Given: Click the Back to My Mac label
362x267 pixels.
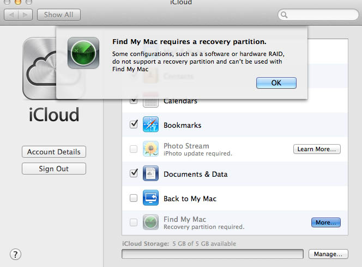Looking at the screenshot, I should pos(190,198).
